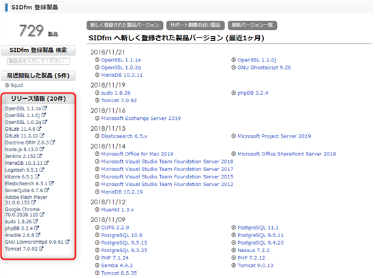Open external link icon beside sudo 1.8.26 release
Screen dimensions: 375x278
click(x=35, y=221)
